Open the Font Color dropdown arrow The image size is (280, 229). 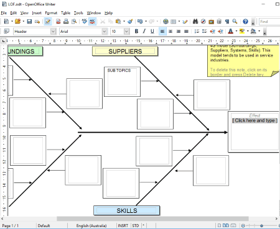pos(236,31)
